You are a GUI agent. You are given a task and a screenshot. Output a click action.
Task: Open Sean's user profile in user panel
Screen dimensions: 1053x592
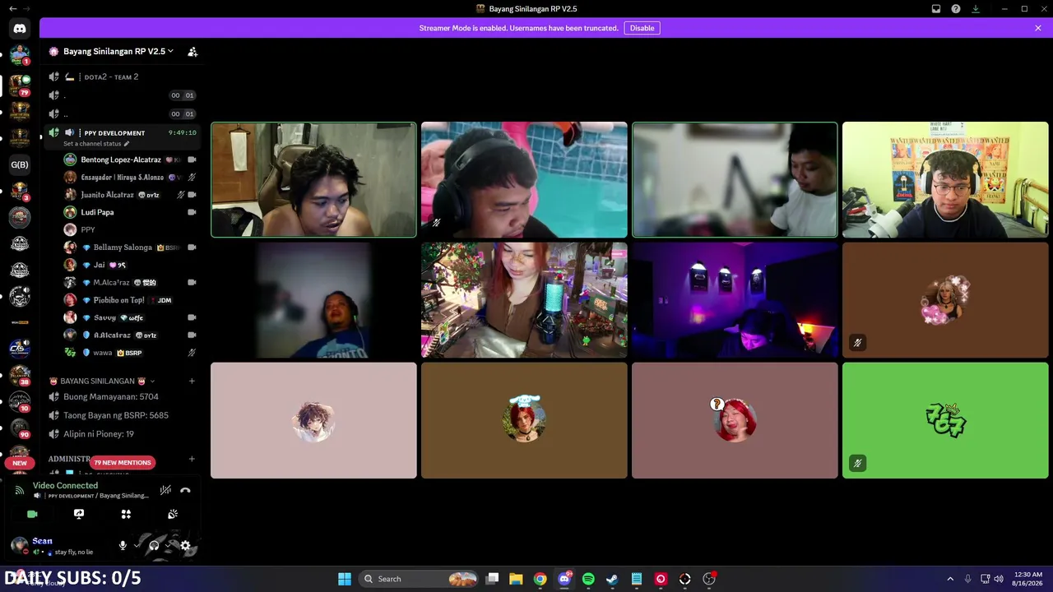pos(53,545)
